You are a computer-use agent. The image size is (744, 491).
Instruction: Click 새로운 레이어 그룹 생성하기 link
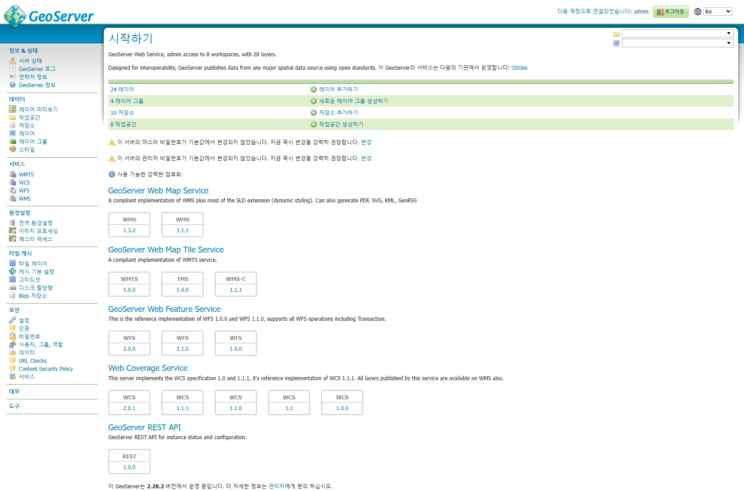tap(353, 101)
